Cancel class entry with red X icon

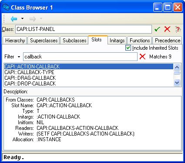pos(167,29)
